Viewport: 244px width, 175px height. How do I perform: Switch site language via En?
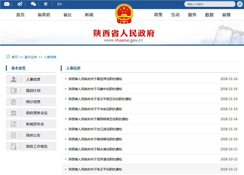pos(59,4)
